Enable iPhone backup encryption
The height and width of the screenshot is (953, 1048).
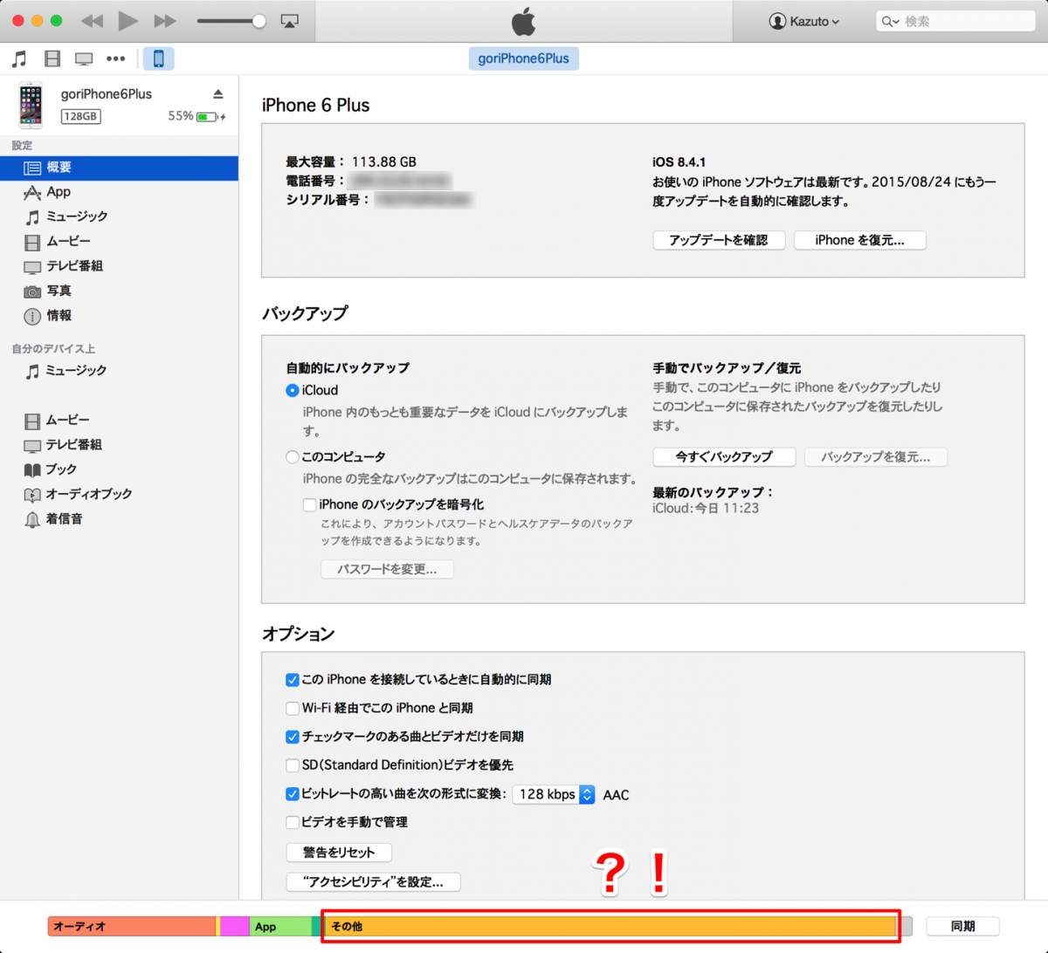coord(309,504)
